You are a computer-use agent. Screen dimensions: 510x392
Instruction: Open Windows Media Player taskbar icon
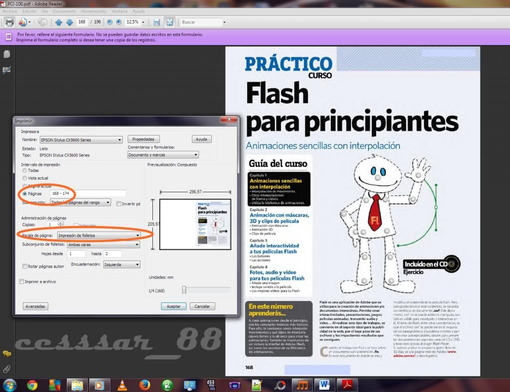pyautogui.click(x=99, y=385)
